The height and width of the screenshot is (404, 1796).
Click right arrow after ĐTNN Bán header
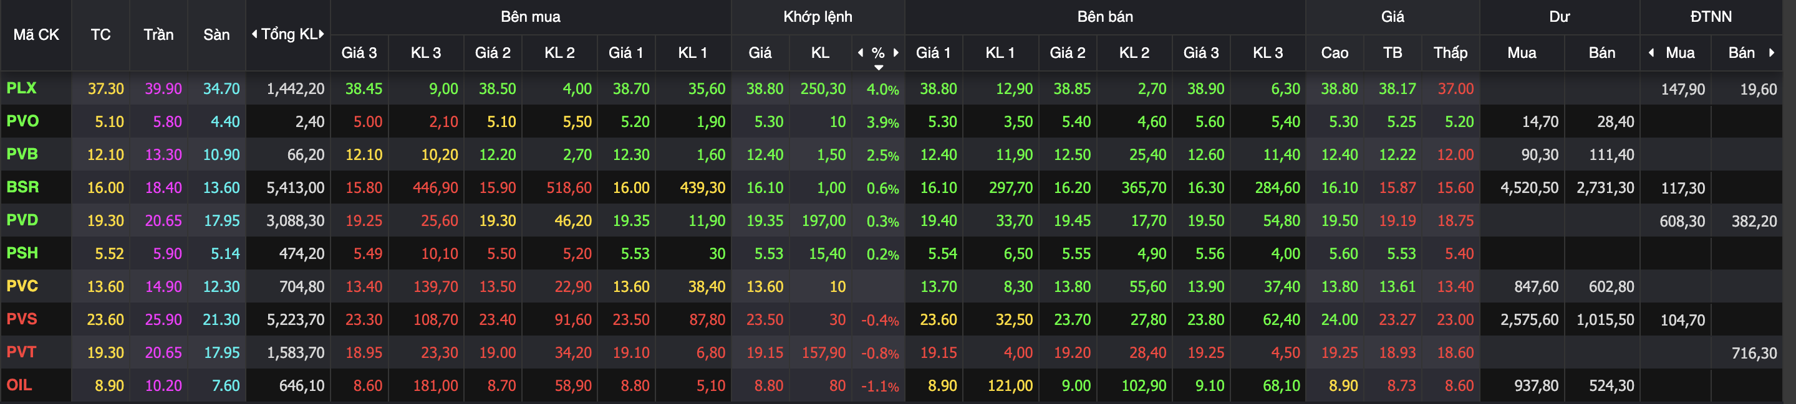click(x=1772, y=53)
